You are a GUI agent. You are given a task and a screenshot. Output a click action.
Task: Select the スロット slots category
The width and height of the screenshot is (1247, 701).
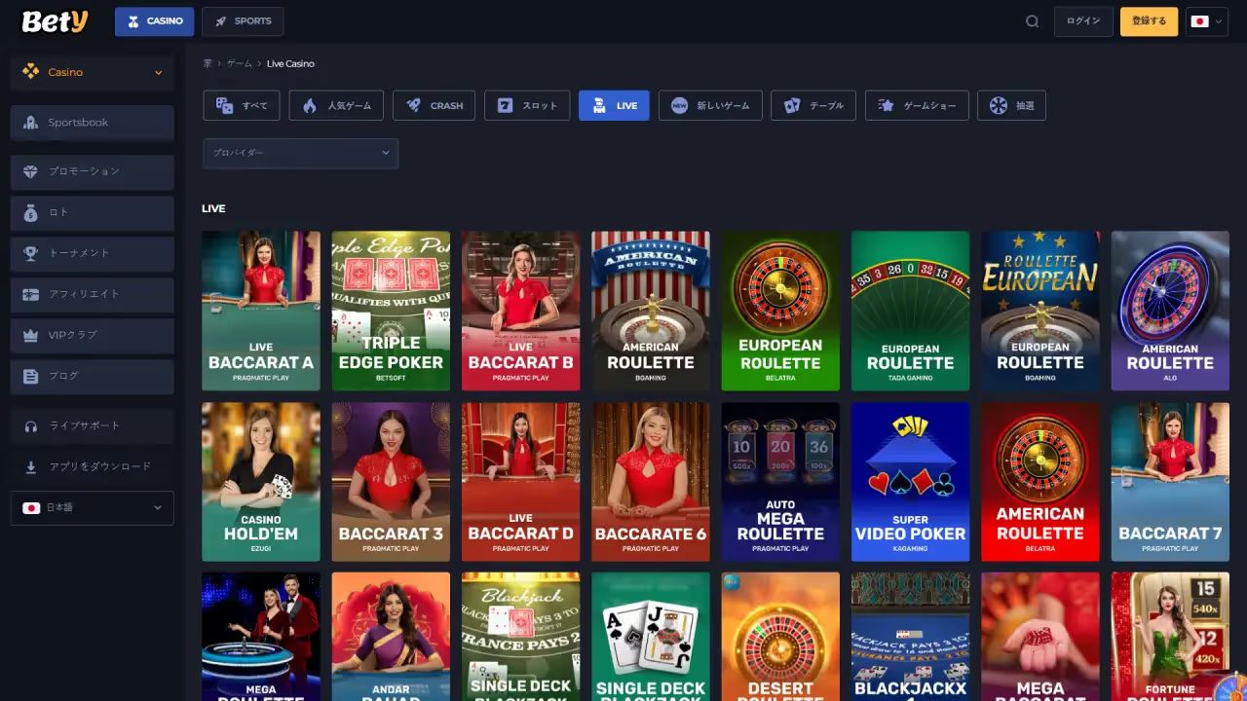[x=527, y=105]
